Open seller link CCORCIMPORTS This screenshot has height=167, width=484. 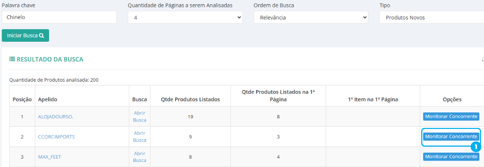pos(57,137)
